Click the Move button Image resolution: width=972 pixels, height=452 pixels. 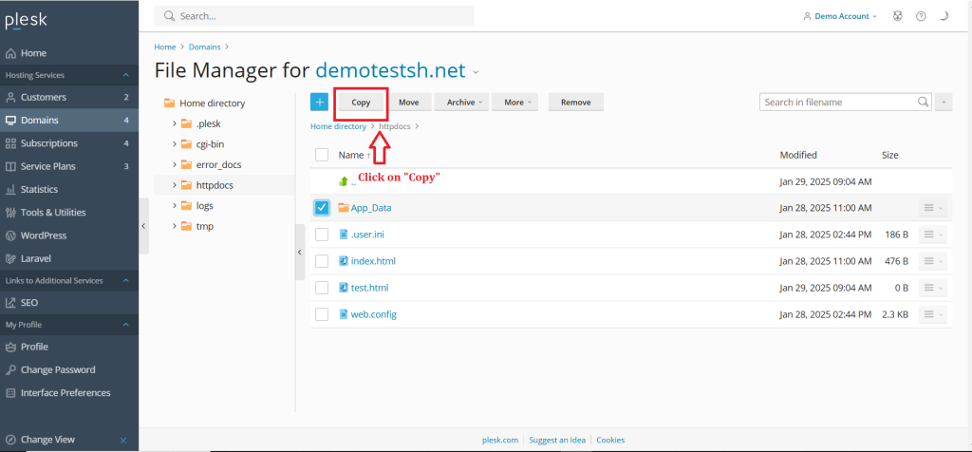(408, 103)
